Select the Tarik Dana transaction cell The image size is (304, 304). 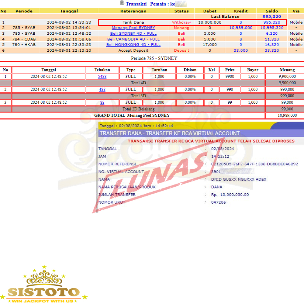tap(133, 22)
